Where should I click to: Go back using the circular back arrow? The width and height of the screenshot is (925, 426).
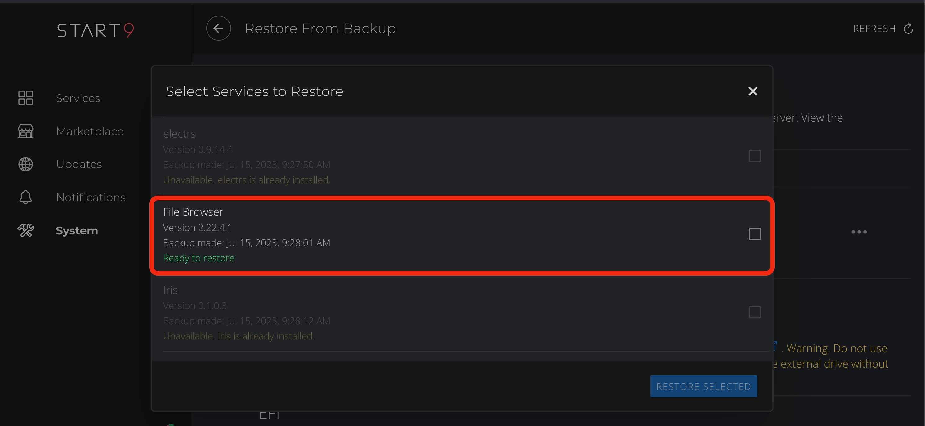point(218,28)
